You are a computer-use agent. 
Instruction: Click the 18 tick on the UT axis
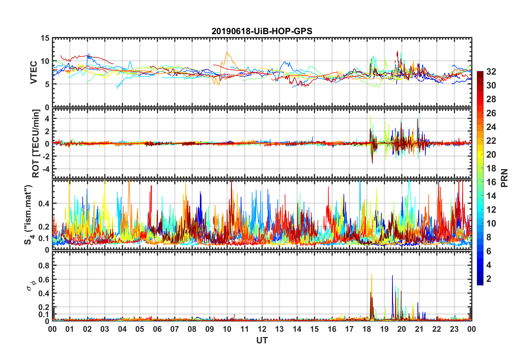tap(367, 329)
